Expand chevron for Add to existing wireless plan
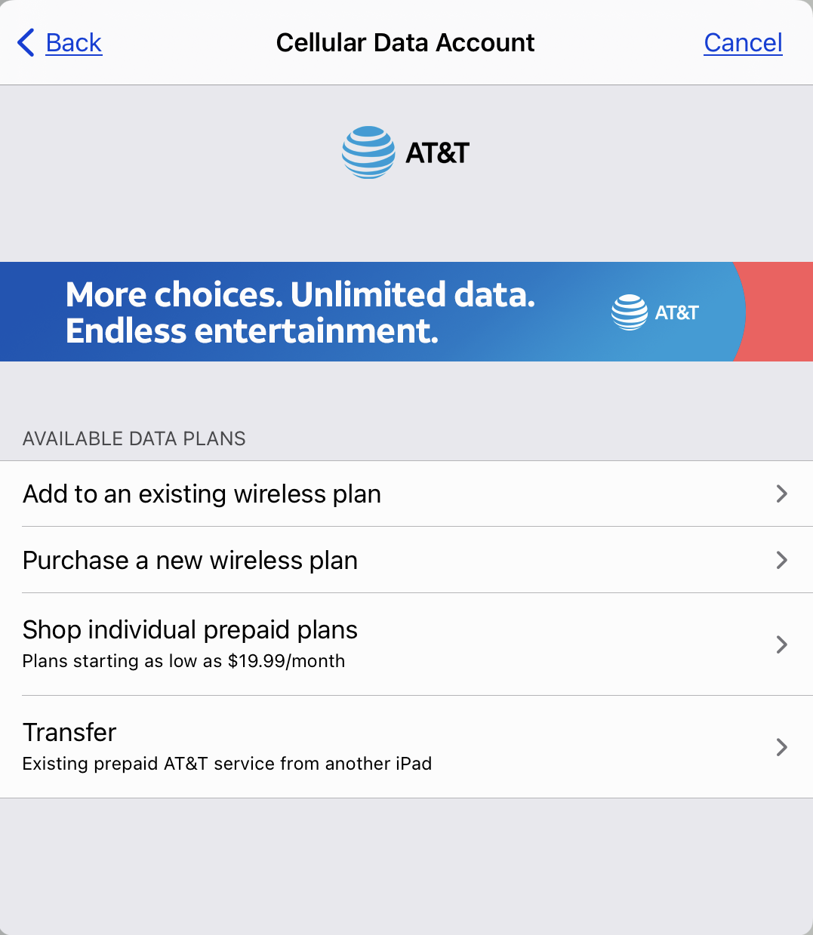The width and height of the screenshot is (813, 935). click(781, 494)
